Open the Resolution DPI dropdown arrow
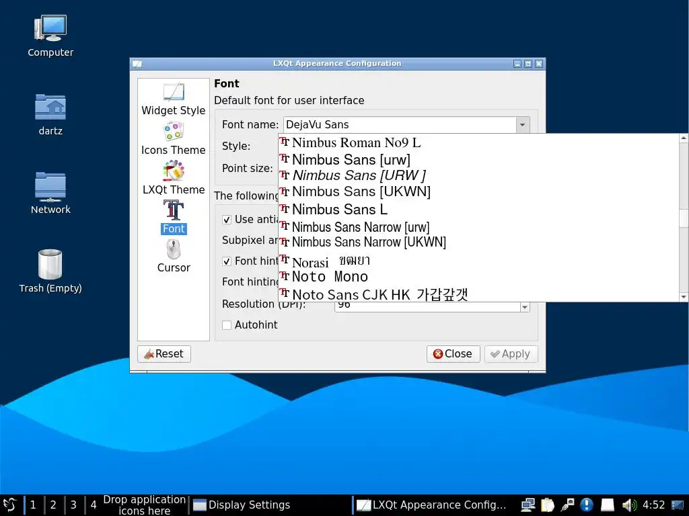This screenshot has width=689, height=516. coord(525,307)
